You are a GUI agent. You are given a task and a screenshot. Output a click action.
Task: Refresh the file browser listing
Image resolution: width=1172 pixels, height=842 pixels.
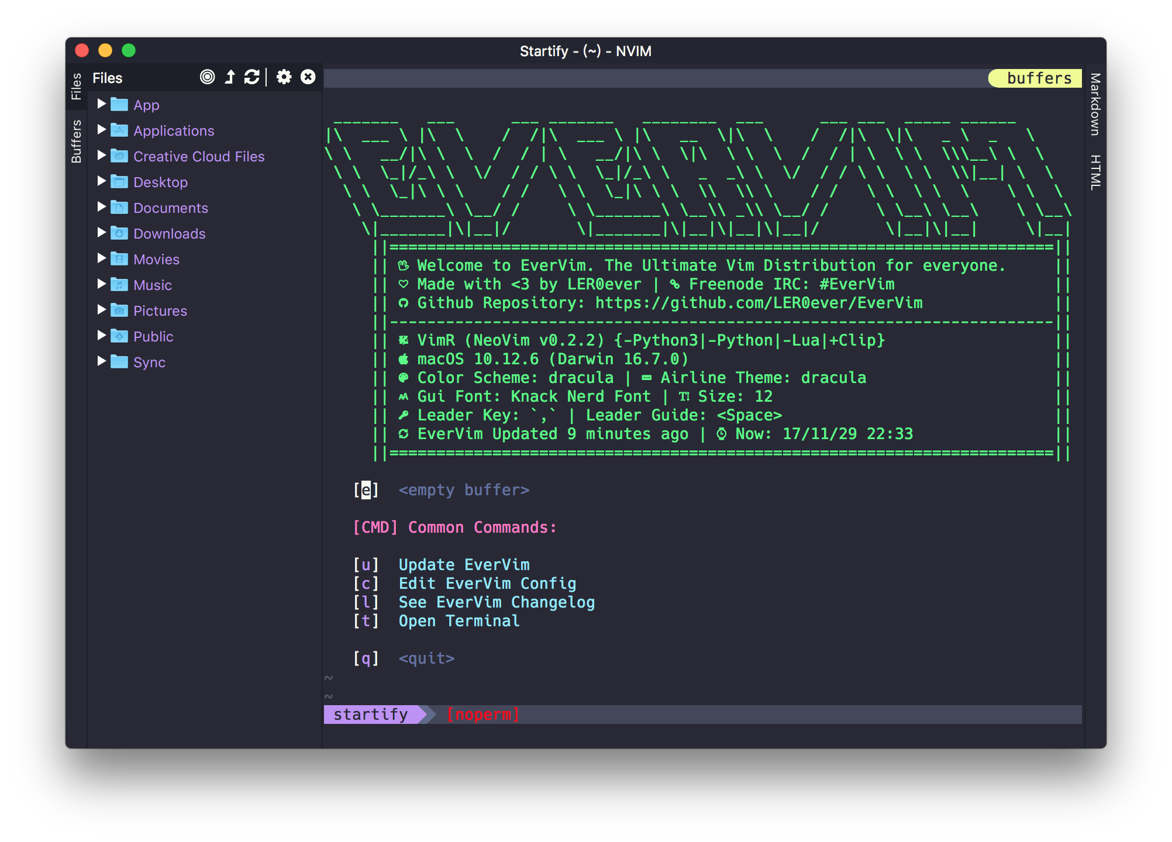[251, 77]
